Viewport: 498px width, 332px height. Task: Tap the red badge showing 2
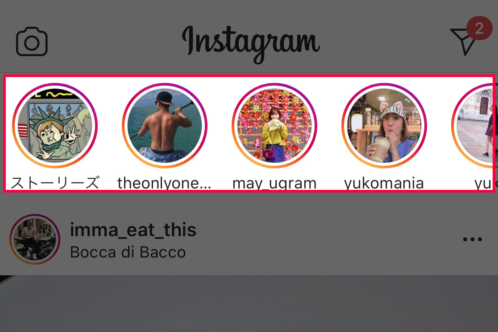tap(479, 28)
